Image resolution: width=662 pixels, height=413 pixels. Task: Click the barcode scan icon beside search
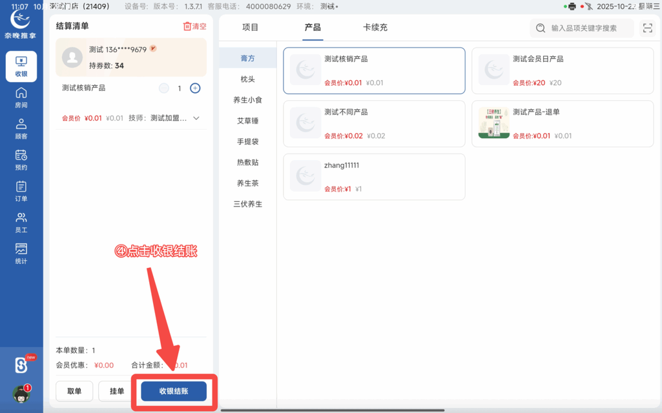647,28
